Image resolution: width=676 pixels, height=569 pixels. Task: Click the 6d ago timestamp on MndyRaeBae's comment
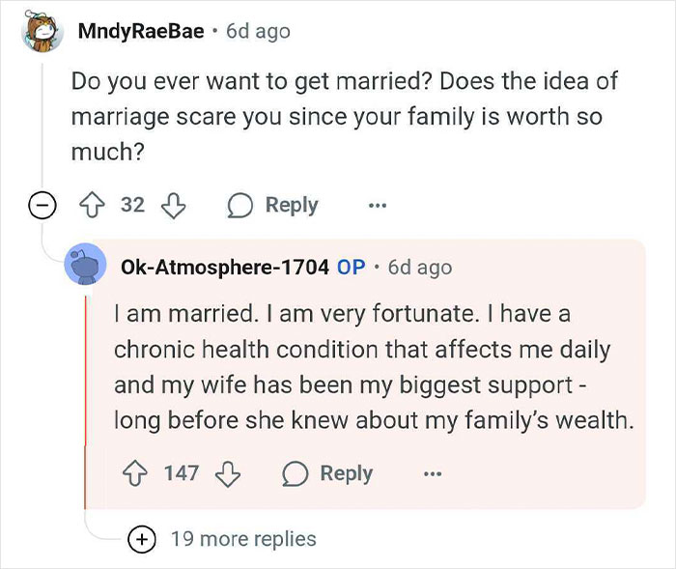(x=258, y=32)
